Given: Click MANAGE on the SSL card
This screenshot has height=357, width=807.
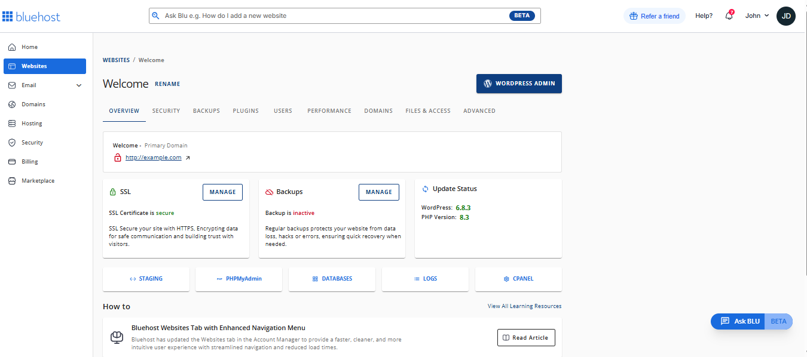Looking at the screenshot, I should click(x=222, y=192).
